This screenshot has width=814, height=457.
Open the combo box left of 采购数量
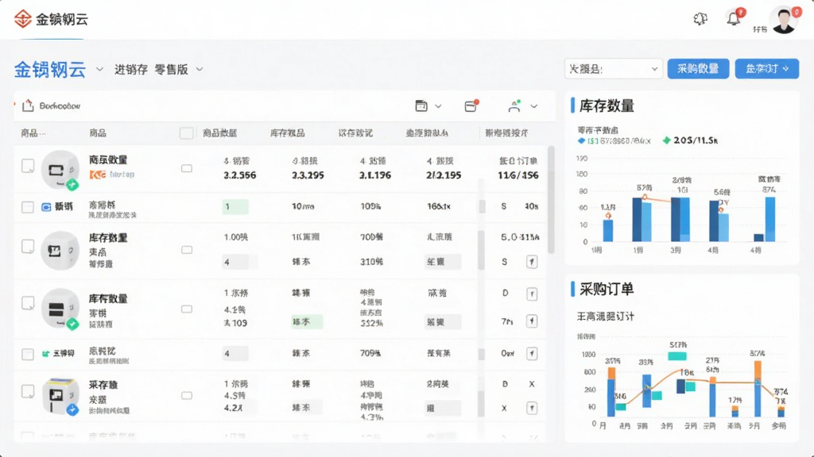pyautogui.click(x=613, y=69)
